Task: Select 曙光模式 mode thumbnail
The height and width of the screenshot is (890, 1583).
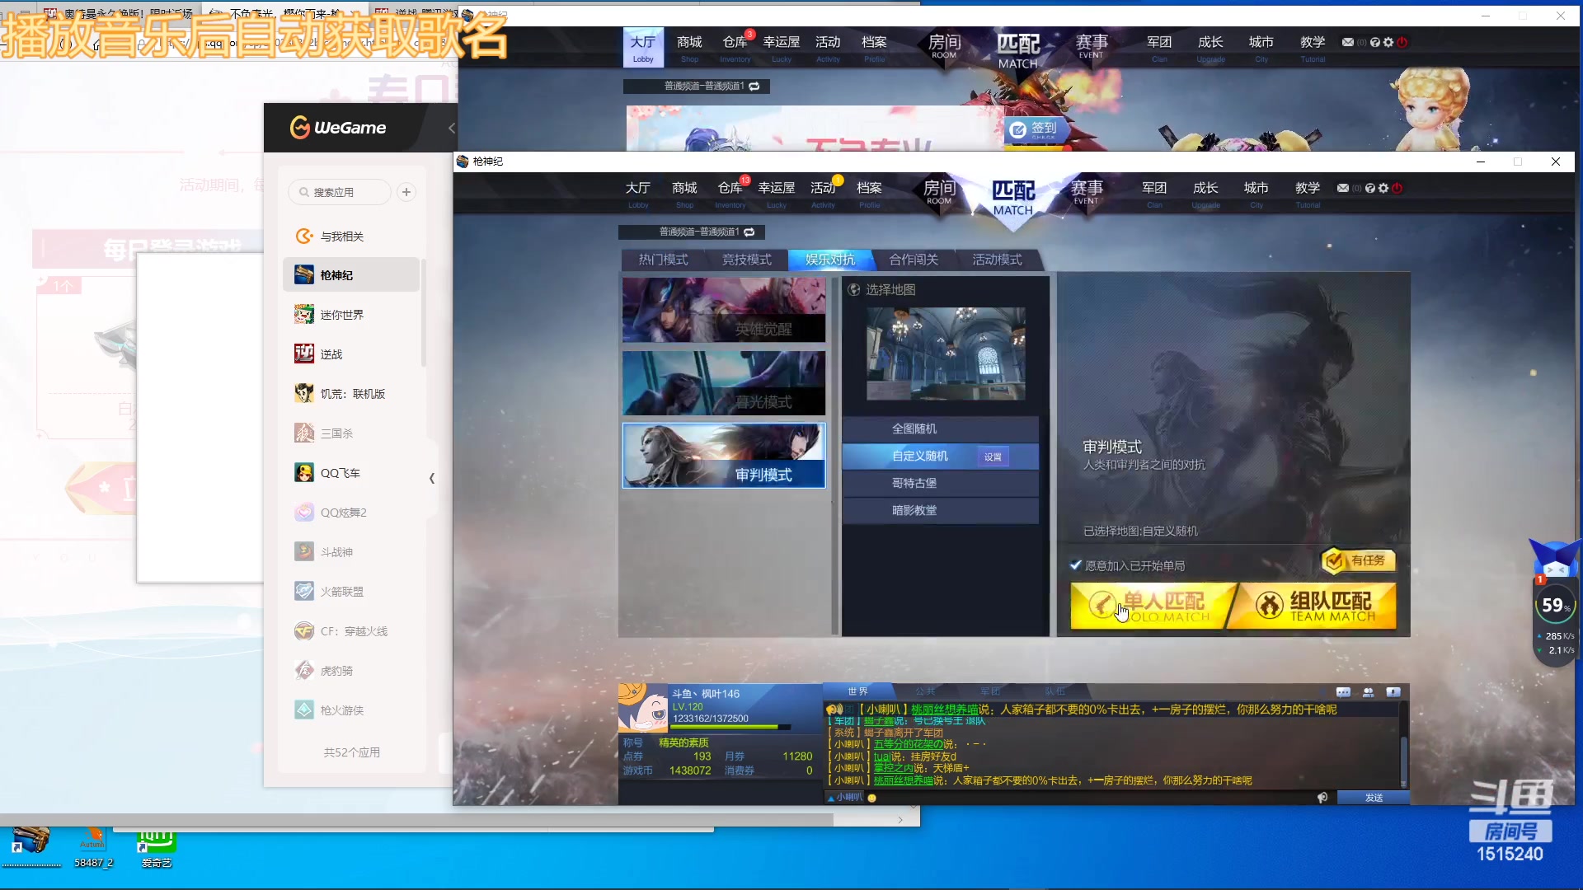Action: (724, 382)
